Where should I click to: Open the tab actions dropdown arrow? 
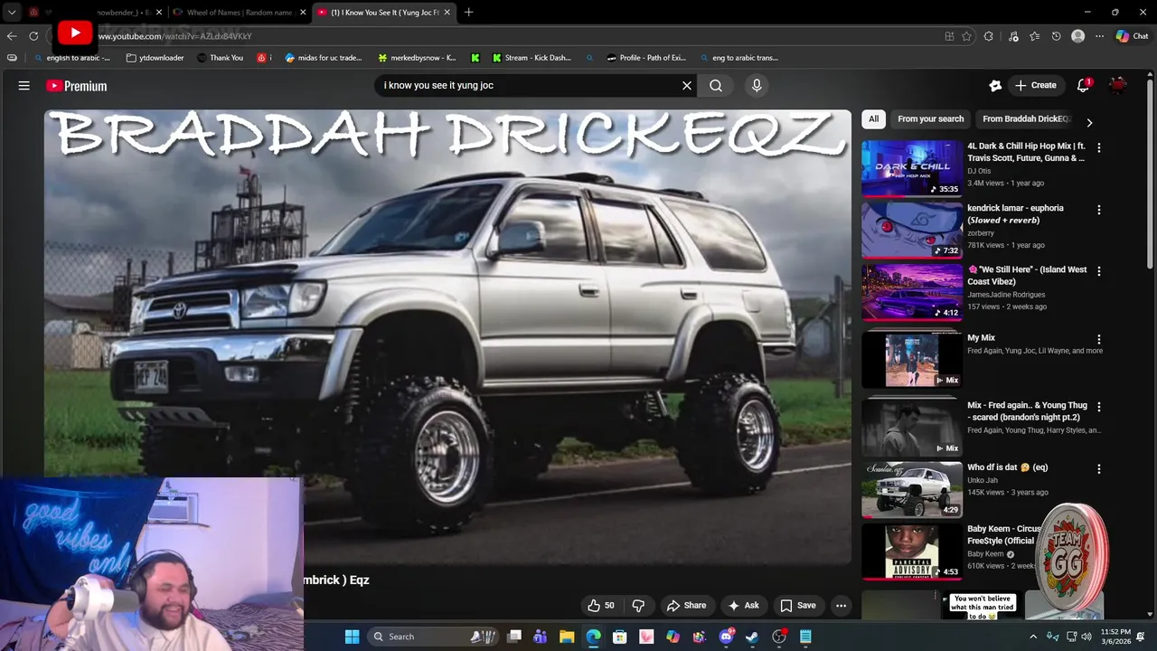pos(12,13)
